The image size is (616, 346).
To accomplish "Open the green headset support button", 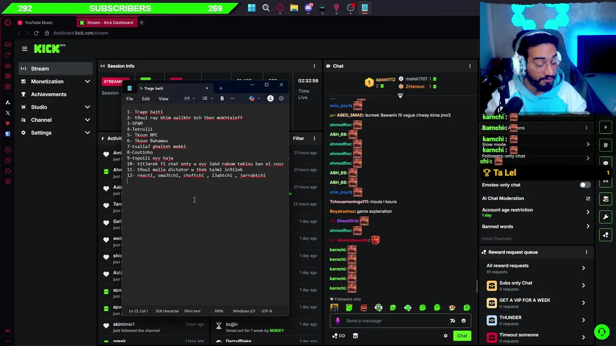I will coord(602,332).
